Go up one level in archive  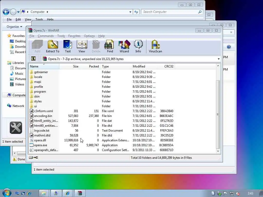coord(33,59)
